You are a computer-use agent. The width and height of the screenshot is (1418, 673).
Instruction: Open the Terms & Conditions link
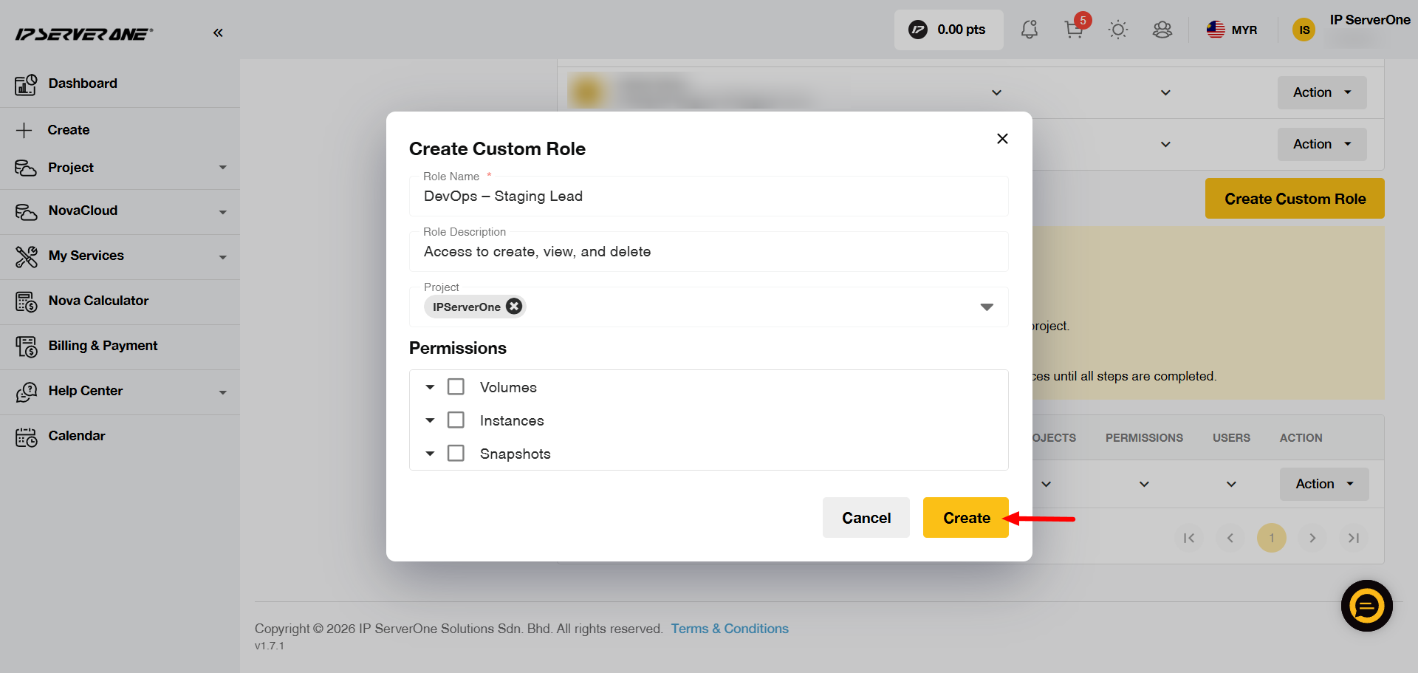pyautogui.click(x=730, y=629)
